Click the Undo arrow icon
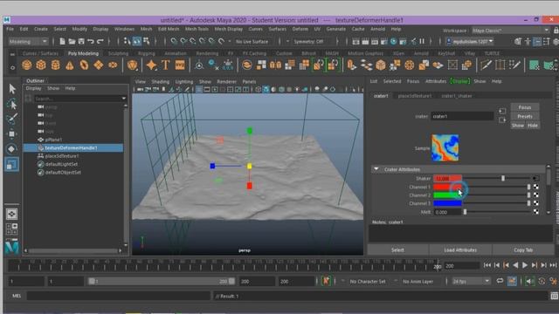 click(x=91, y=41)
